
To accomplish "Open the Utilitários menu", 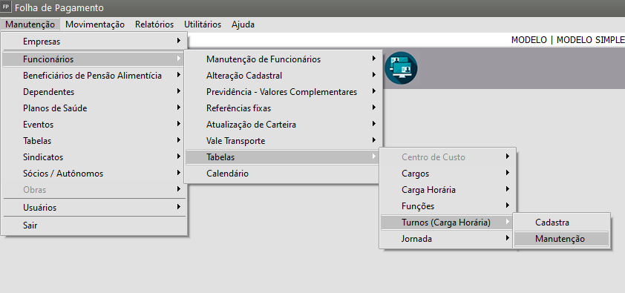I will point(203,24).
